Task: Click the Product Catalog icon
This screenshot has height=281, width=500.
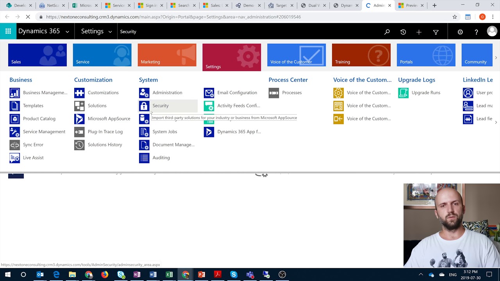Action: click(14, 119)
